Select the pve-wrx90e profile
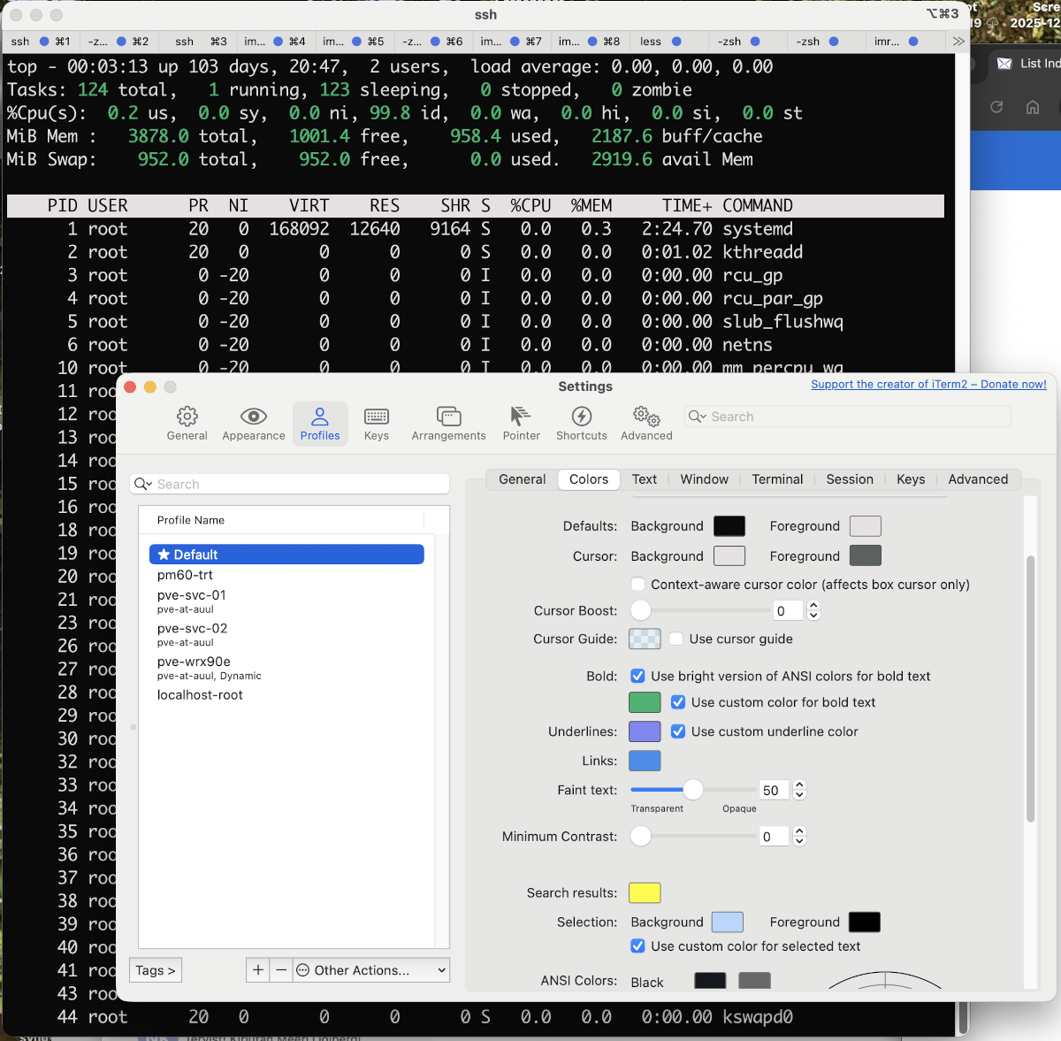 click(195, 662)
